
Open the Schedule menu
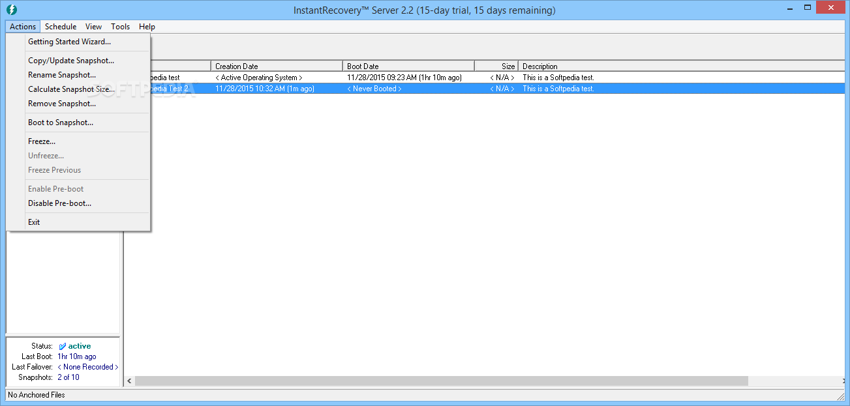(x=61, y=27)
